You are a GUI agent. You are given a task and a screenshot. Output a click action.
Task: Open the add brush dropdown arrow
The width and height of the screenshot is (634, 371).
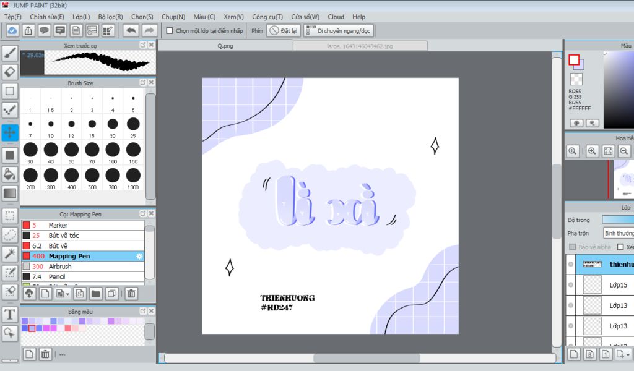67,294
